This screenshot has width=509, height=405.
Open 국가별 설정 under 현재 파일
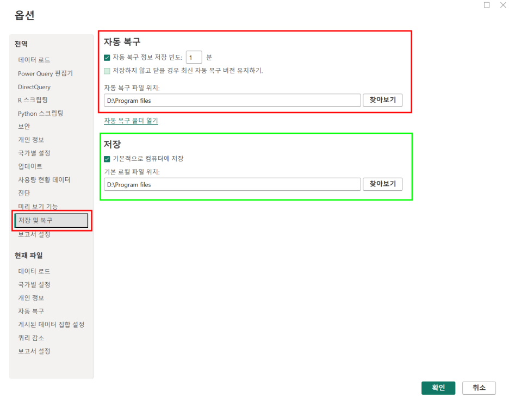pos(34,285)
